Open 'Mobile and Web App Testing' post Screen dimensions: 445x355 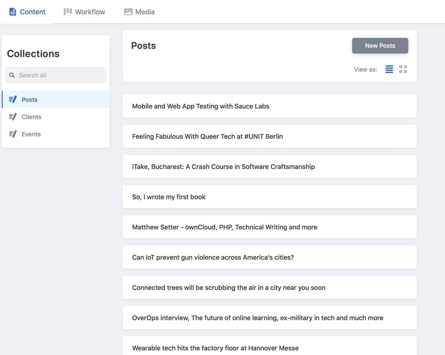click(x=201, y=106)
